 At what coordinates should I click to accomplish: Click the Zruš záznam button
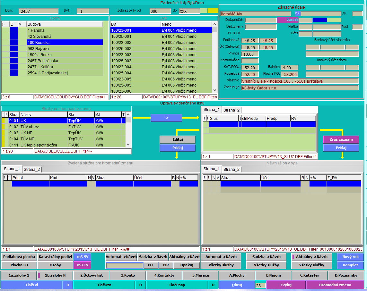click(x=341, y=139)
